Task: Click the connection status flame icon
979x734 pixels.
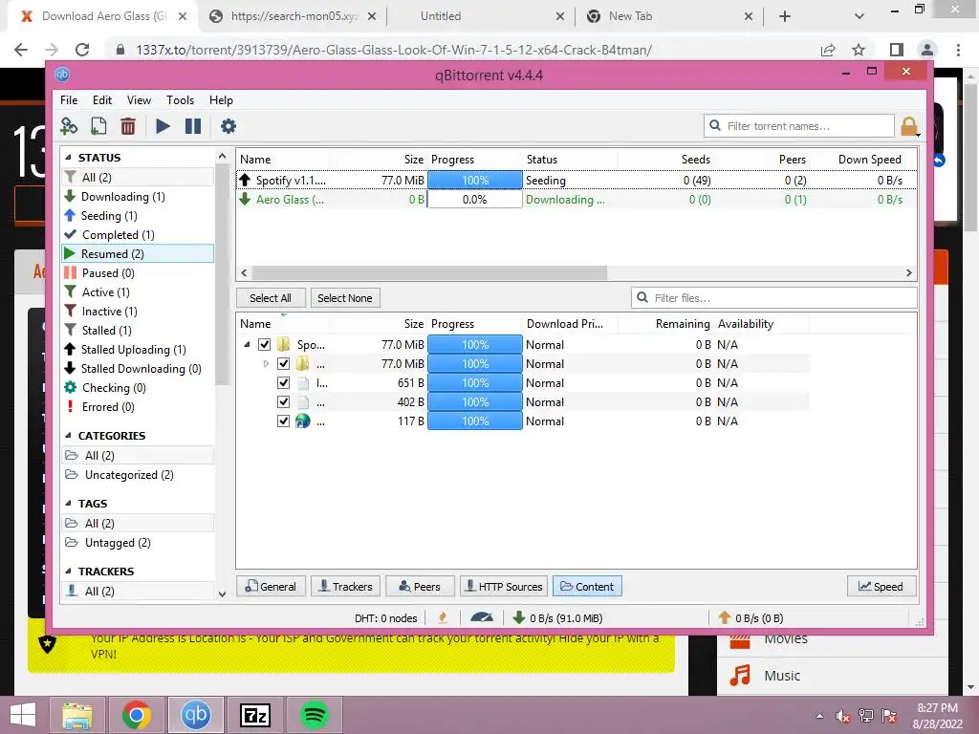Action: 443,618
